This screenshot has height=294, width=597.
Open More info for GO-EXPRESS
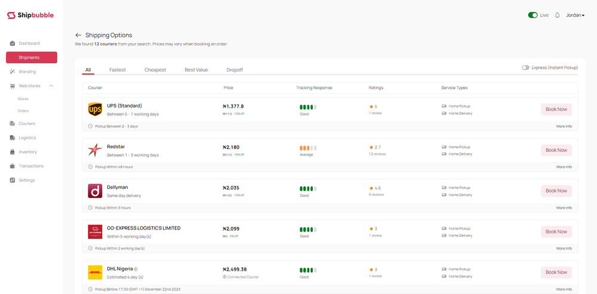564,248
